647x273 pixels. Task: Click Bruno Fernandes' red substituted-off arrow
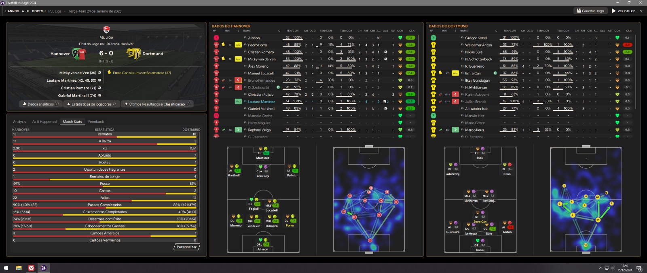(238, 80)
